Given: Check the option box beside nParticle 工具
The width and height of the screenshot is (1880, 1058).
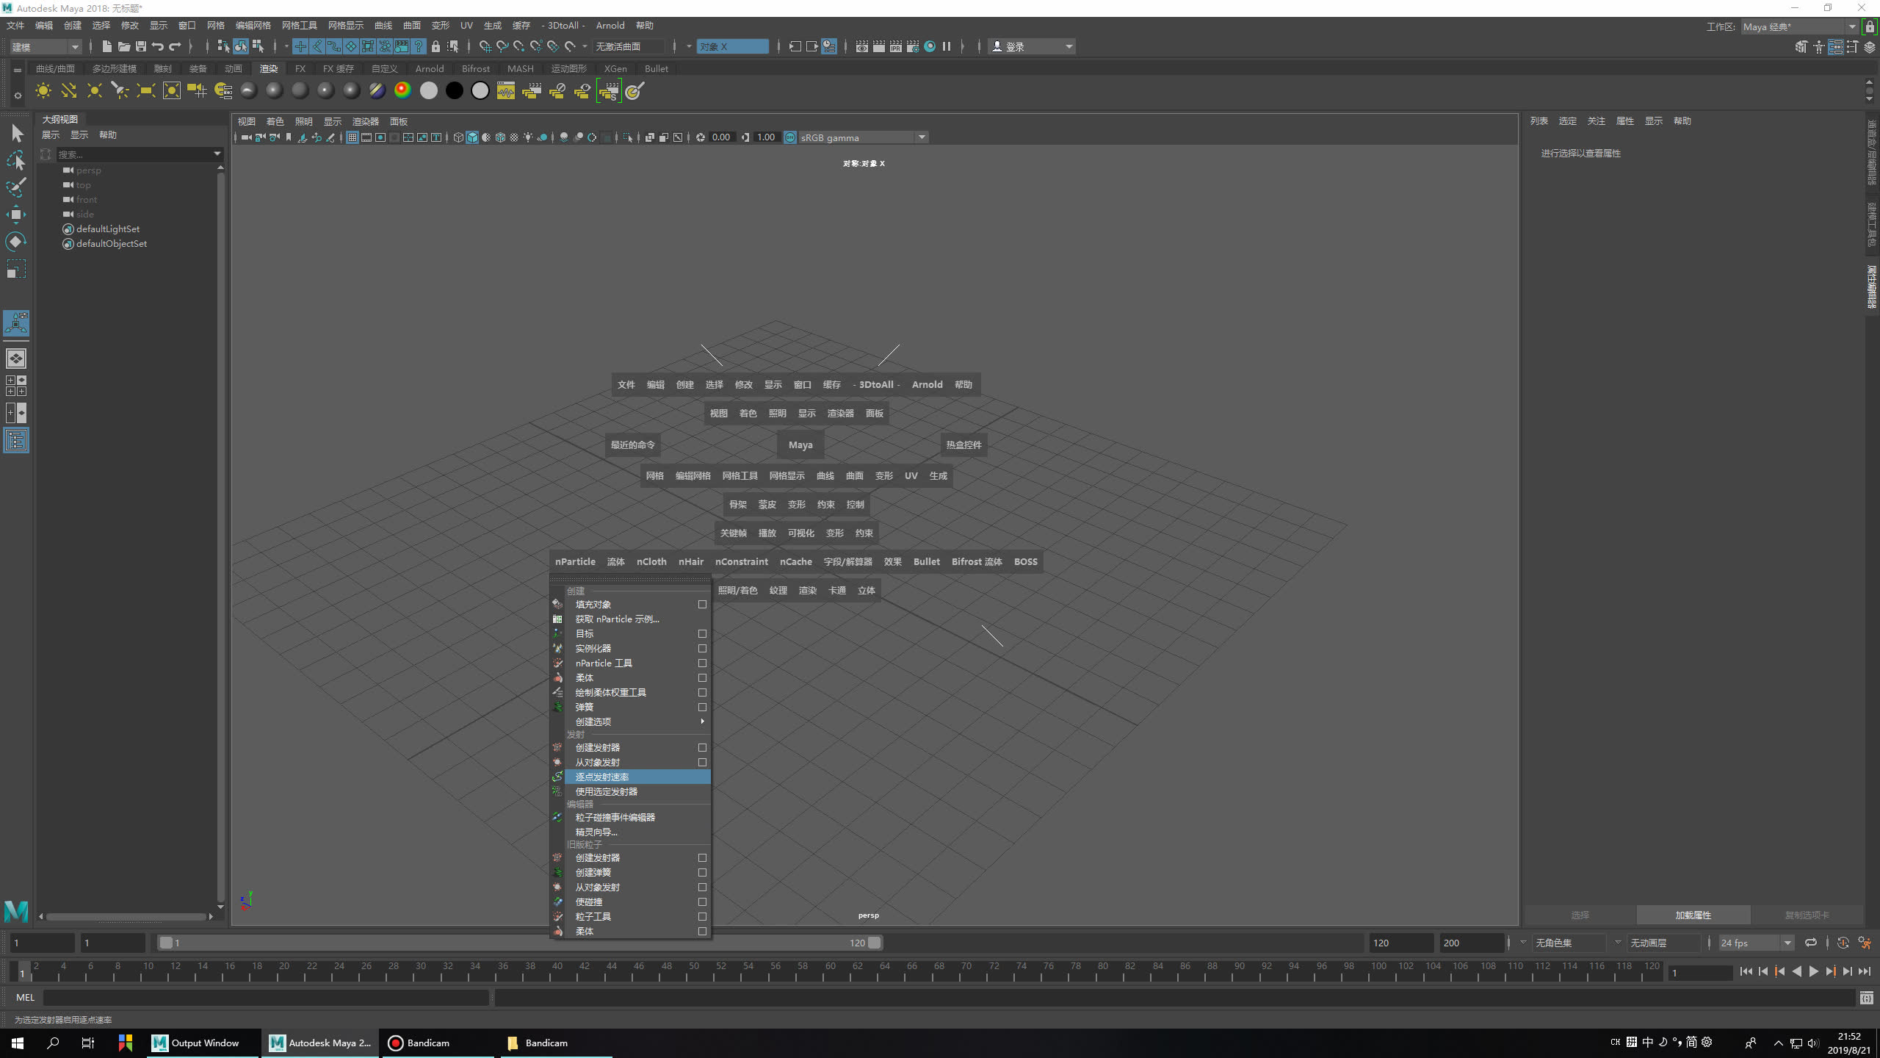Looking at the screenshot, I should point(702,663).
